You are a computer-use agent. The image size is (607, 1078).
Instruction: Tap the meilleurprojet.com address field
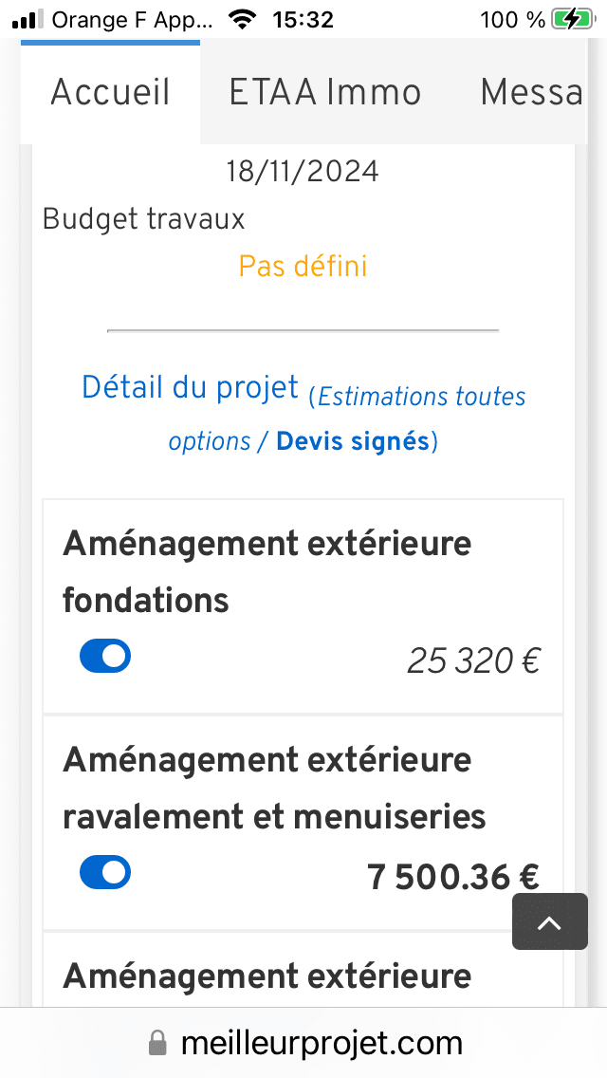click(321, 1044)
